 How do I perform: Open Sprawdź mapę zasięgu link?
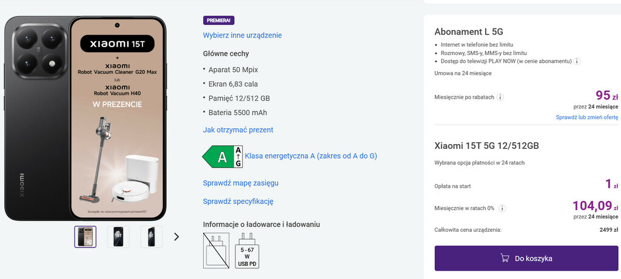240,183
